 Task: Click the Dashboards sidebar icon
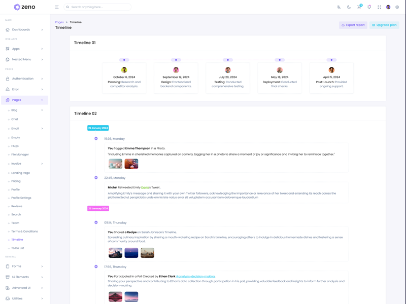coord(8,30)
